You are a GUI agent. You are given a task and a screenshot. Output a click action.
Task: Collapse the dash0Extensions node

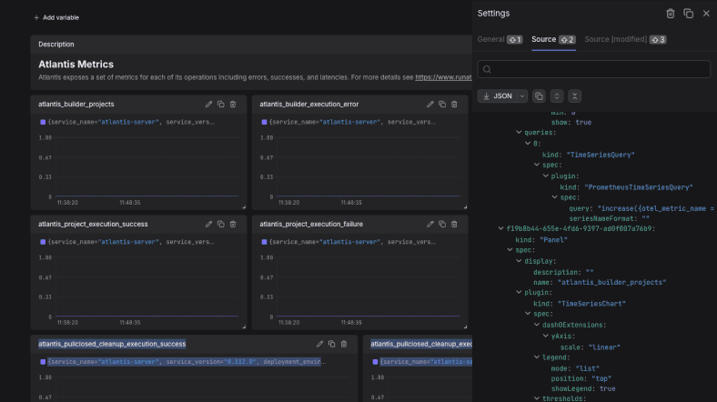[x=536, y=325]
